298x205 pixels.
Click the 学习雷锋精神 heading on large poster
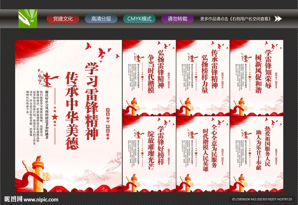(x=92, y=101)
